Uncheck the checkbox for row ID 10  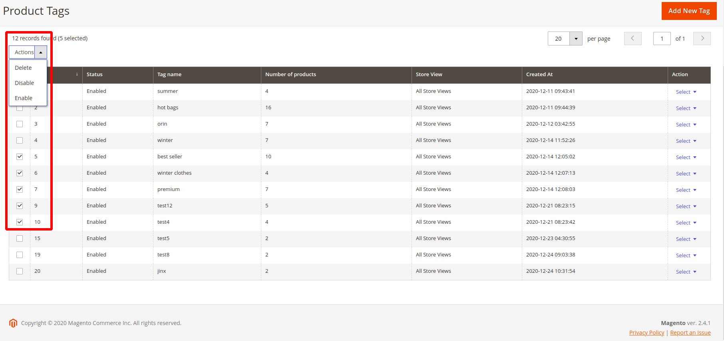(x=20, y=222)
